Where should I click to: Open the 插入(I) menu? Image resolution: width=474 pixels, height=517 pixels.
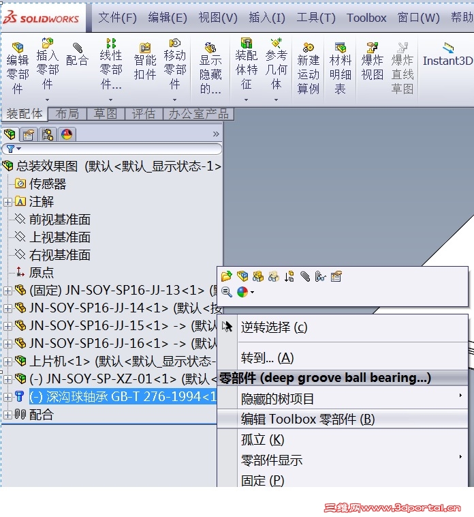(267, 18)
